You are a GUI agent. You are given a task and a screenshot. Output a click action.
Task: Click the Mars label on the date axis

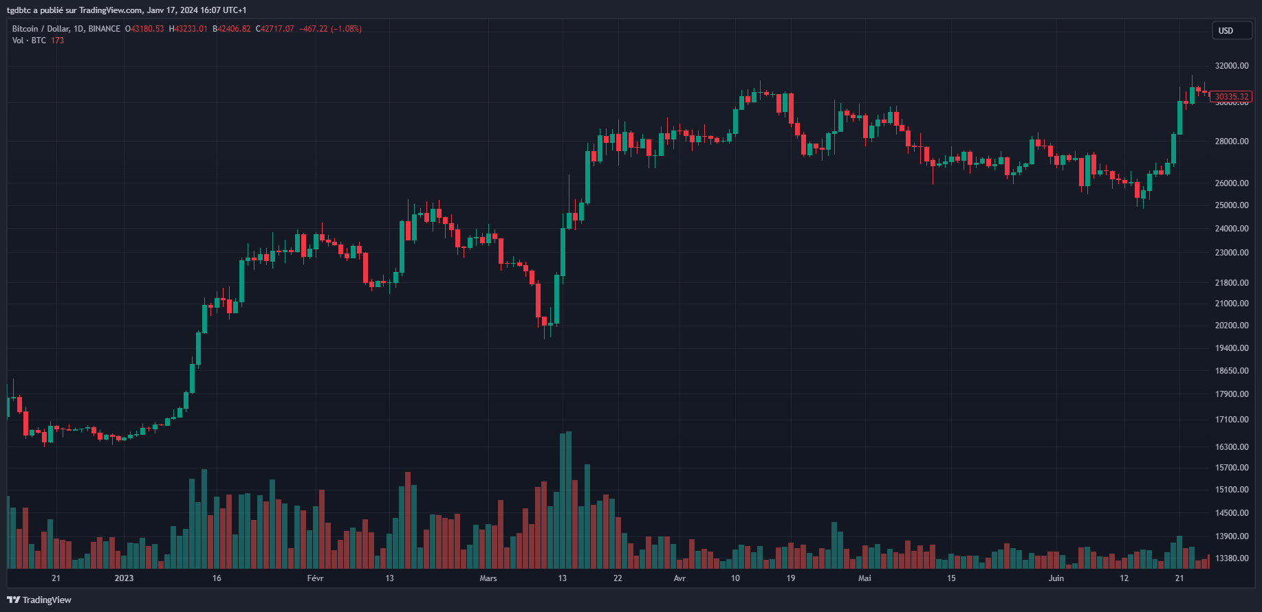tap(488, 578)
